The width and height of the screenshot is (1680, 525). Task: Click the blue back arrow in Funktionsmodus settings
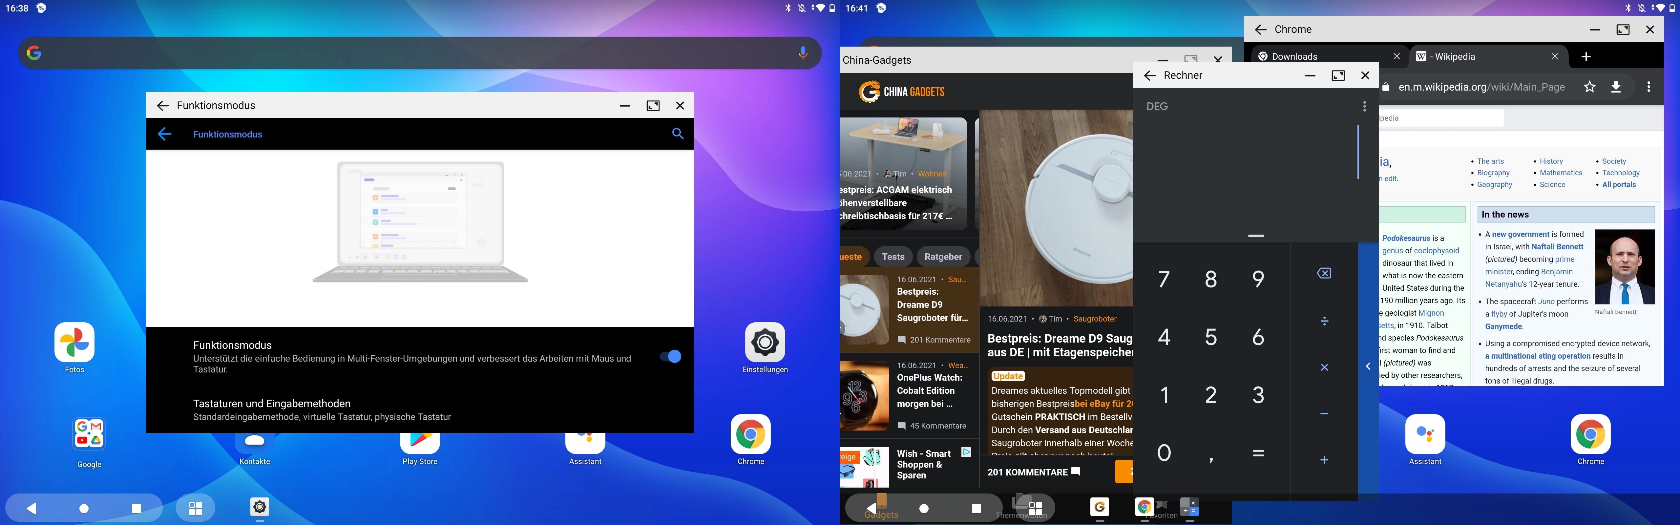[164, 134]
